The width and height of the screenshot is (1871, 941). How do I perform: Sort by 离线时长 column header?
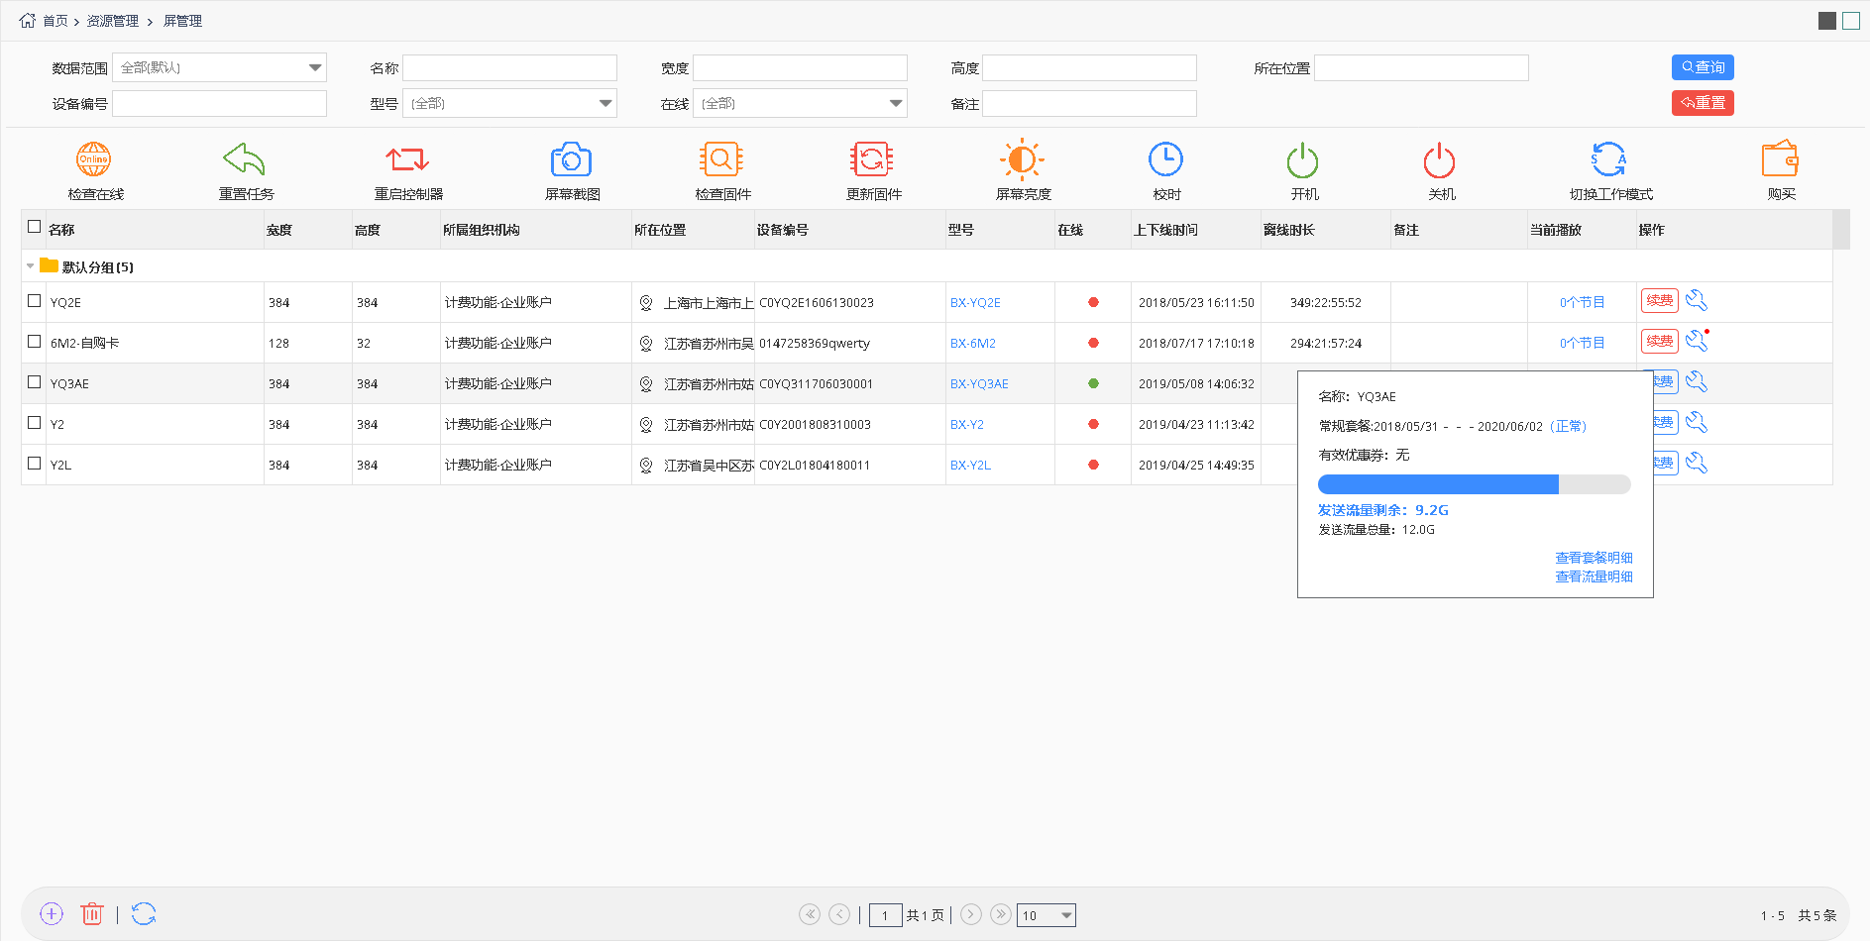point(1288,230)
